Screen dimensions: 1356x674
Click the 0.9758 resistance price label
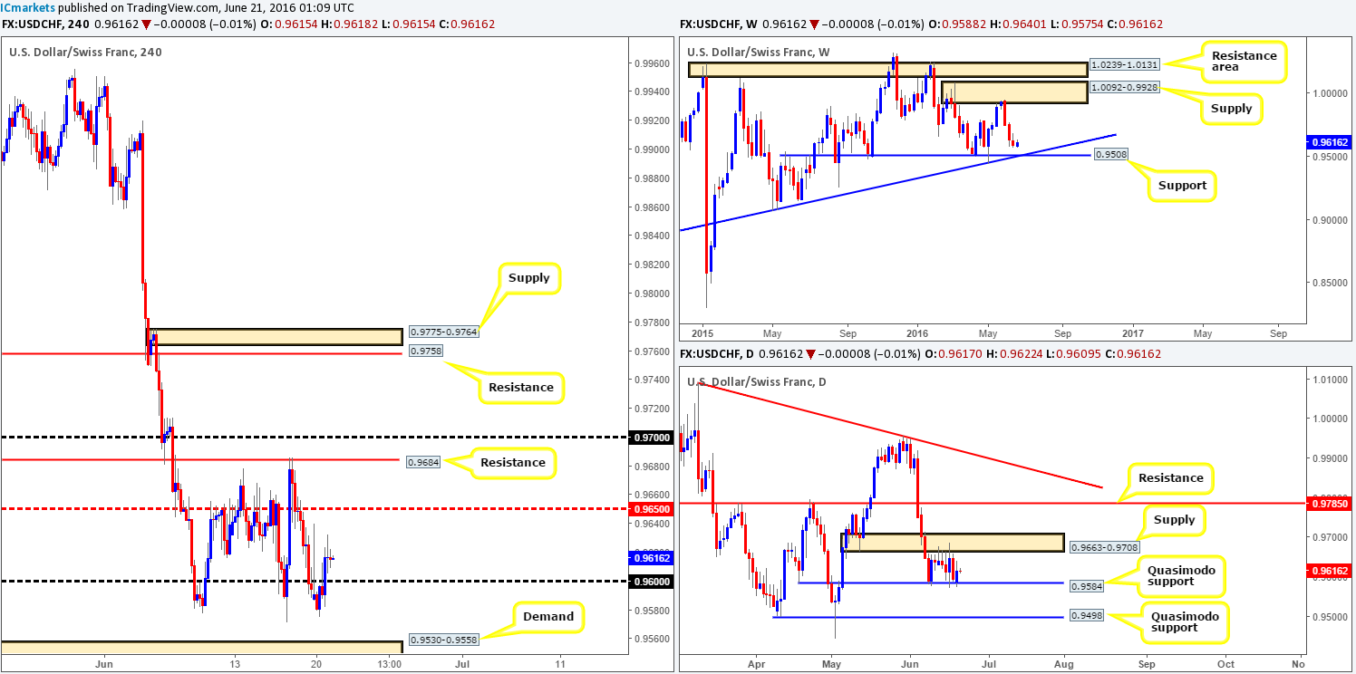(426, 351)
